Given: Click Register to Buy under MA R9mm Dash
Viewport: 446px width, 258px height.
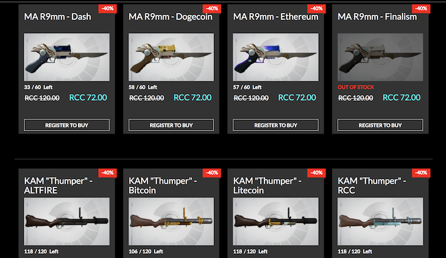Looking at the screenshot, I should click(67, 125).
